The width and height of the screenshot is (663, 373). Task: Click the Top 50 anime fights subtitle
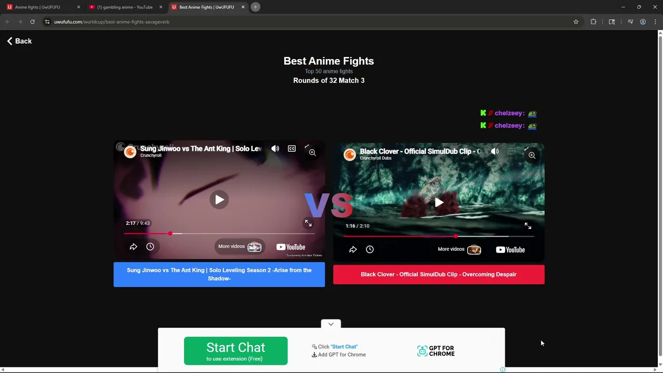point(329,71)
